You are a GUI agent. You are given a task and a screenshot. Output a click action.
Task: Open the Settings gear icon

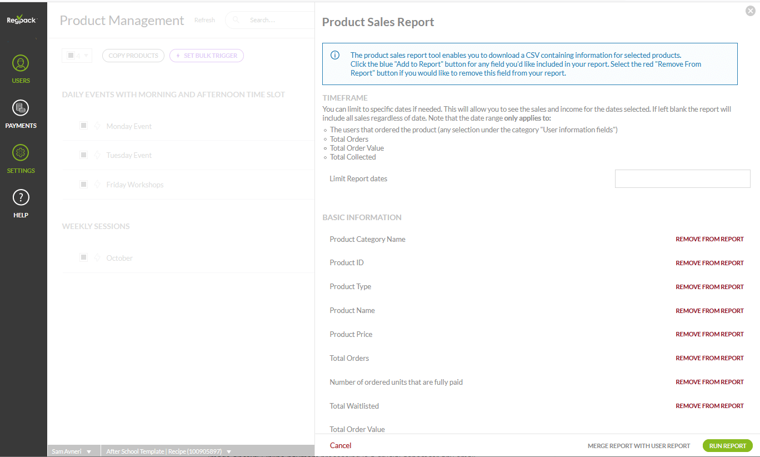[21, 153]
